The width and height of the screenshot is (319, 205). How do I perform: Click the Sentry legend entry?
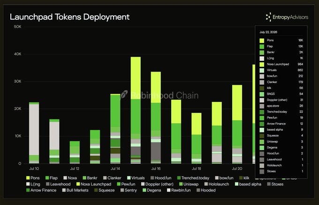point(129,190)
